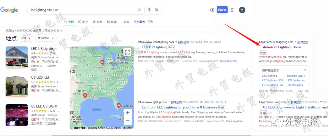This screenshot has height=136, width=328.
Task: Open US LED, Ltd. place thumbnail
Action: pyautogui.click(x=17, y=86)
